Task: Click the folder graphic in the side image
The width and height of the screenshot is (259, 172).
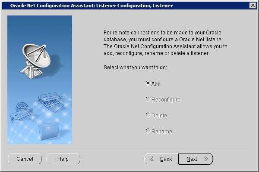Action: point(48,131)
